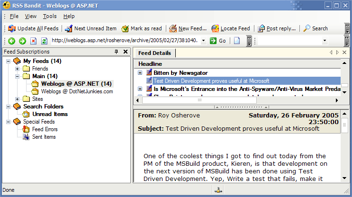This screenshot has width=352, height=197.
Task: Collapse the Search Folders node
Action: pyautogui.click(x=9, y=107)
